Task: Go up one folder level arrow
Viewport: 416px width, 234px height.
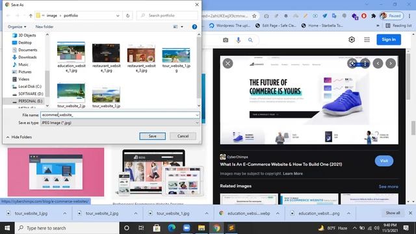Action: [x=31, y=16]
